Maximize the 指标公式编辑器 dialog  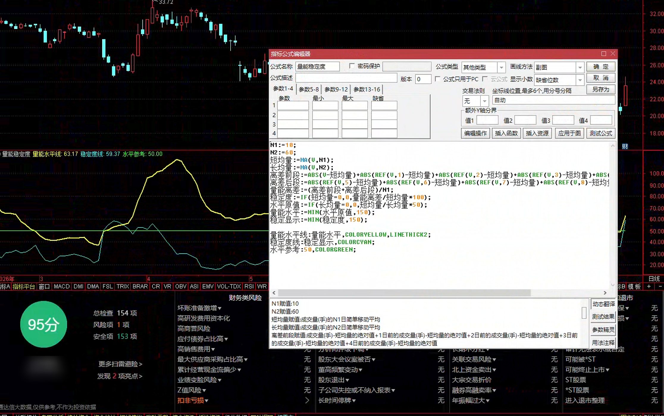[604, 54]
